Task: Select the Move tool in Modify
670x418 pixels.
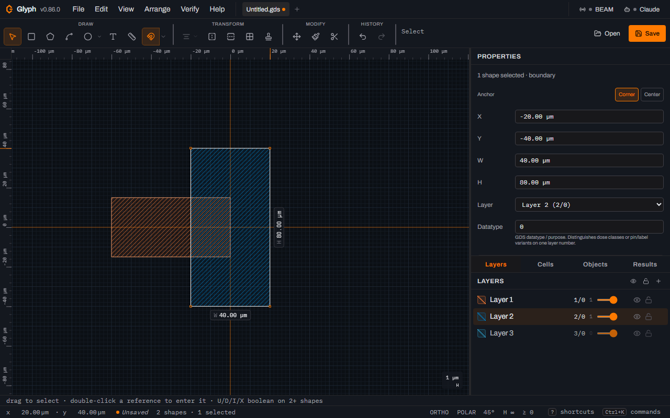Action: tap(297, 37)
